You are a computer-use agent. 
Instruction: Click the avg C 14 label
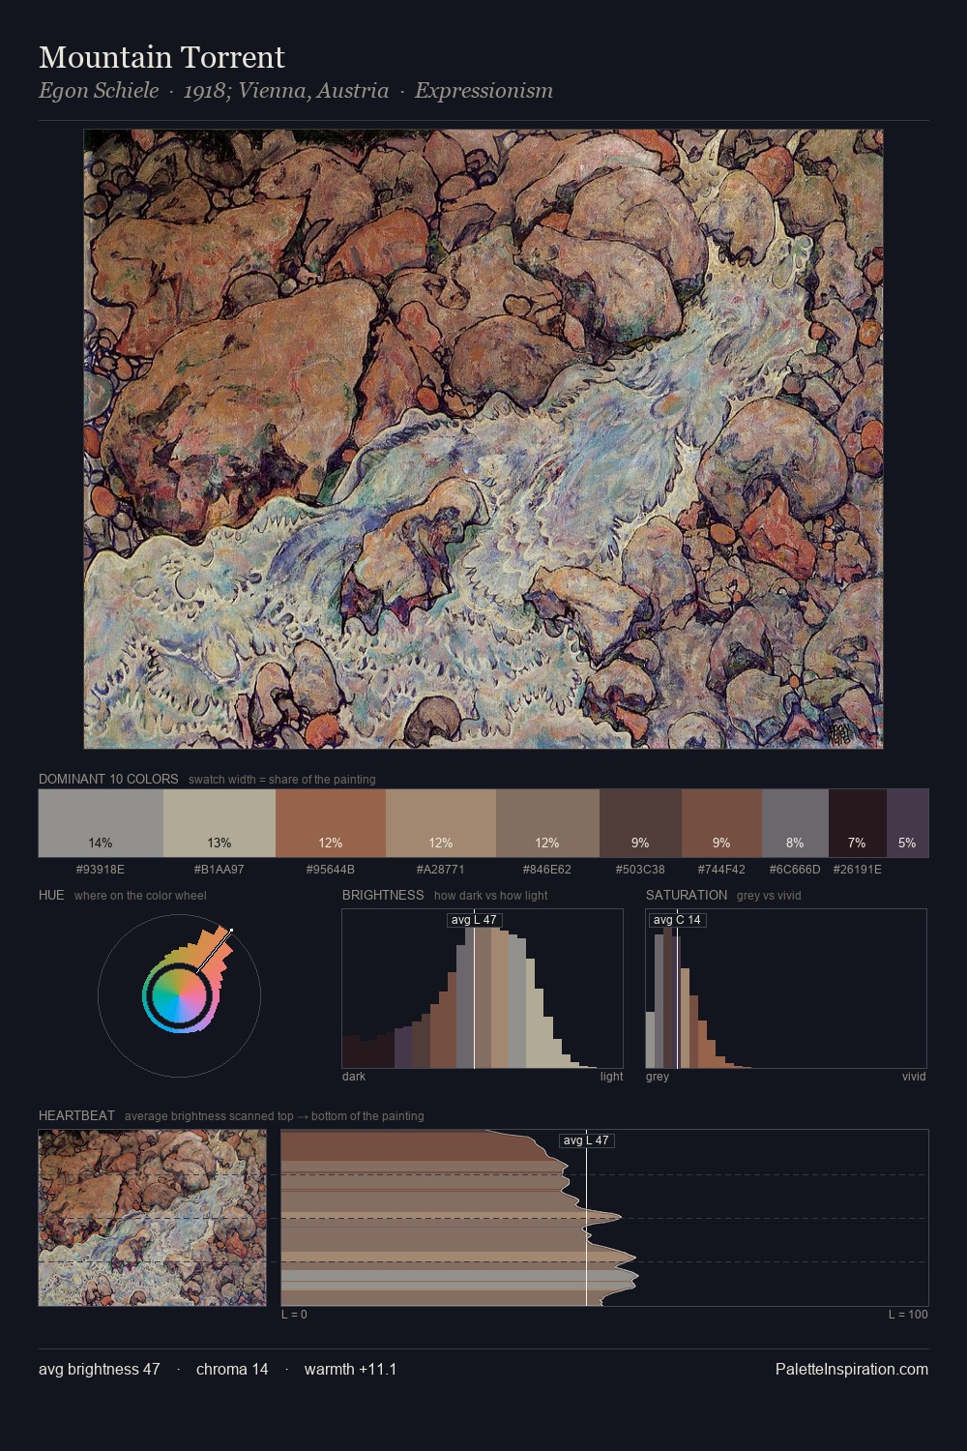[x=677, y=920]
